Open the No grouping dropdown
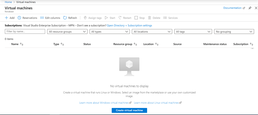The height and width of the screenshot is (115, 258). (234, 32)
